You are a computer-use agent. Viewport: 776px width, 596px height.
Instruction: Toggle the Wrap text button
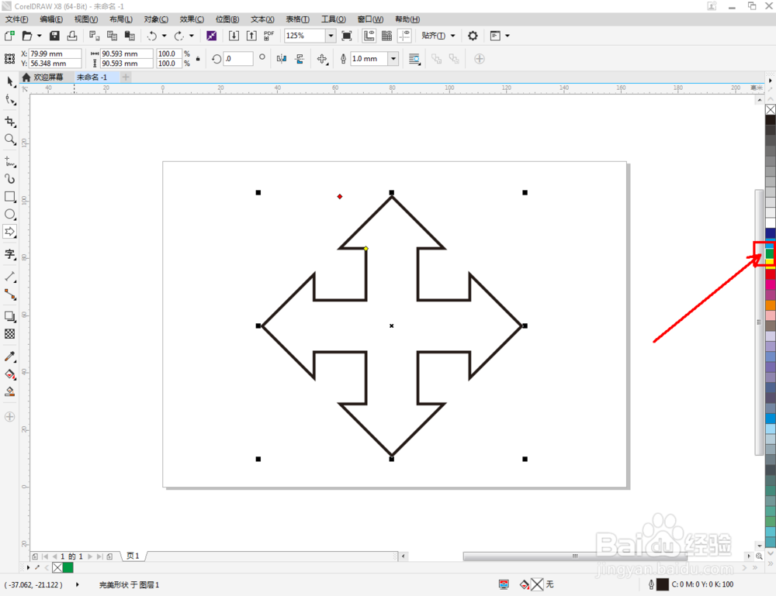point(414,59)
